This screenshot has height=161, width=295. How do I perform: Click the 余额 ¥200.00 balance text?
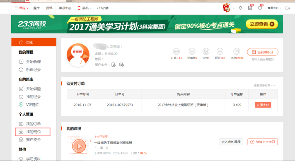click(106, 54)
